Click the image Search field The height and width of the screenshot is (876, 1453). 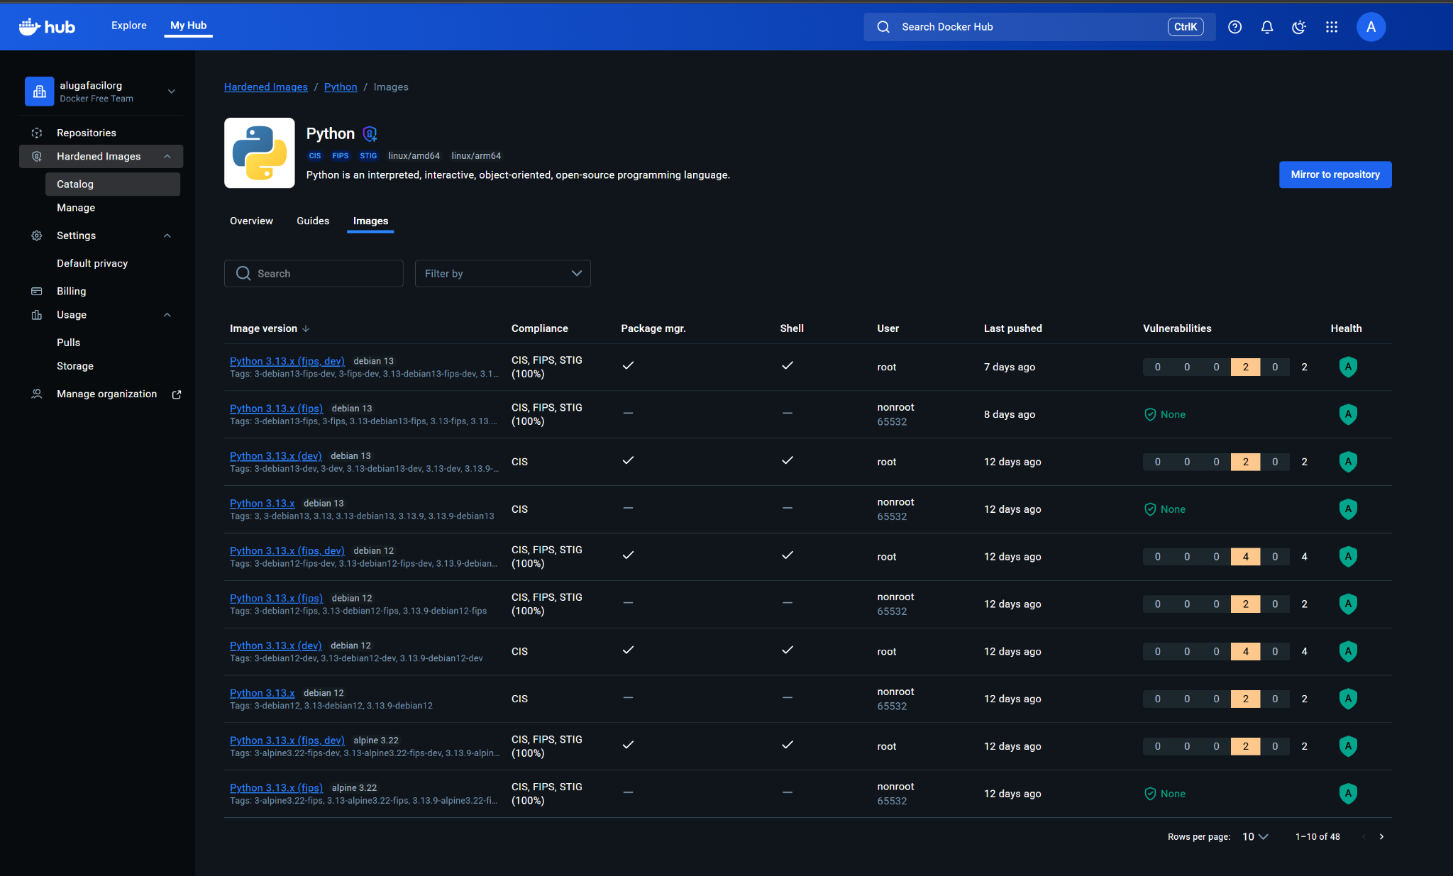314,273
